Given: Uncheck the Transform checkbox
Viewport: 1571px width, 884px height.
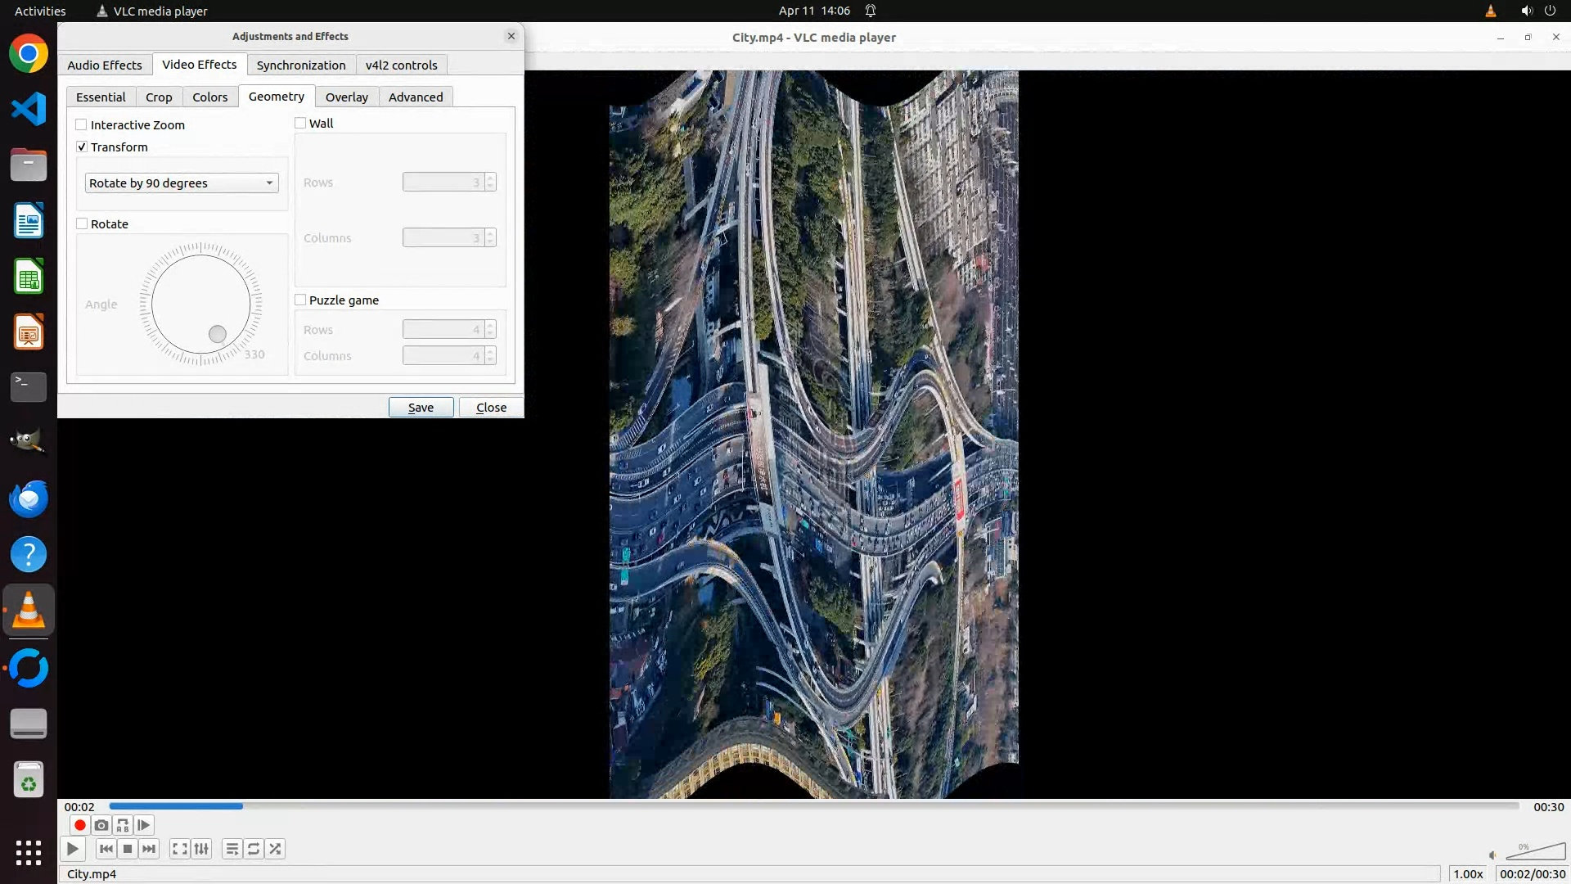Looking at the screenshot, I should [82, 147].
